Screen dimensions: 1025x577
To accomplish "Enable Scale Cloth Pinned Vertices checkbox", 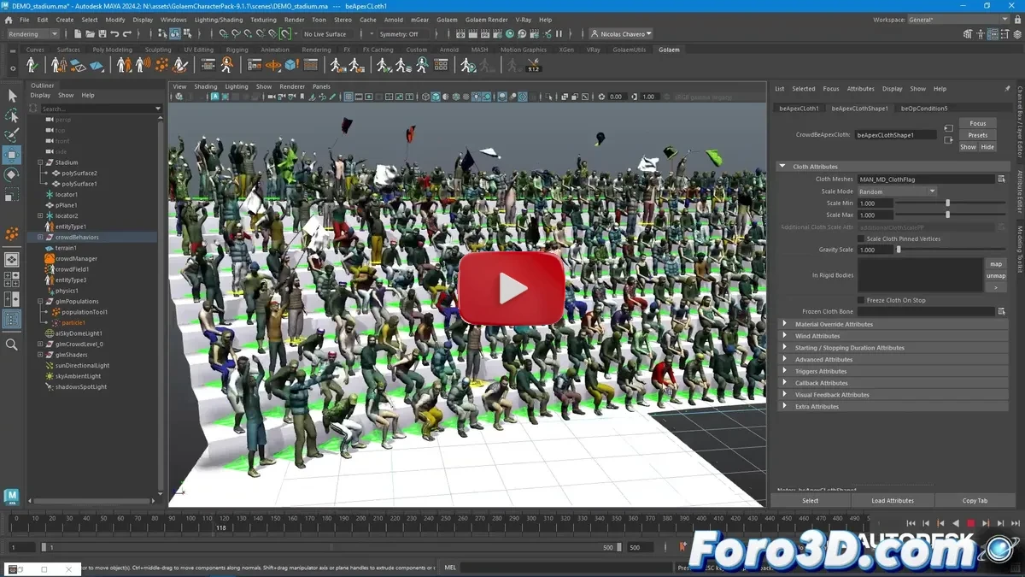I will coord(862,238).
